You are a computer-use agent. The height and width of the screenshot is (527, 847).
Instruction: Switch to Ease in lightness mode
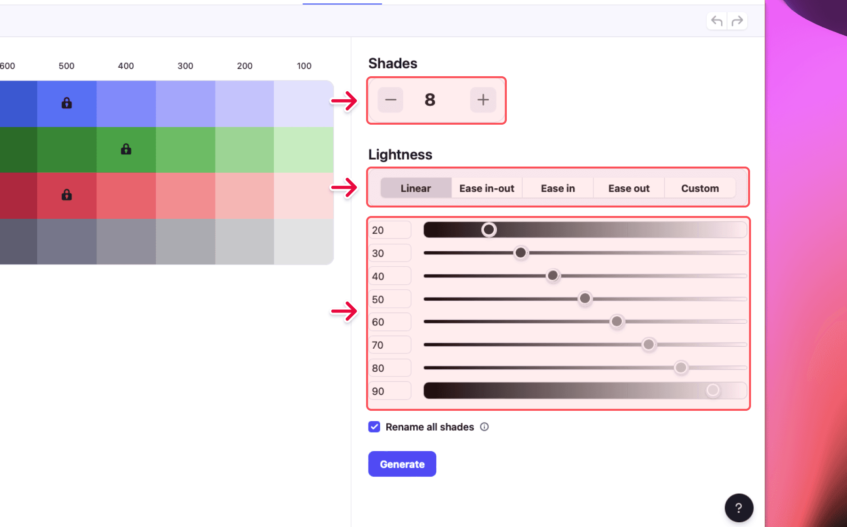tap(558, 188)
